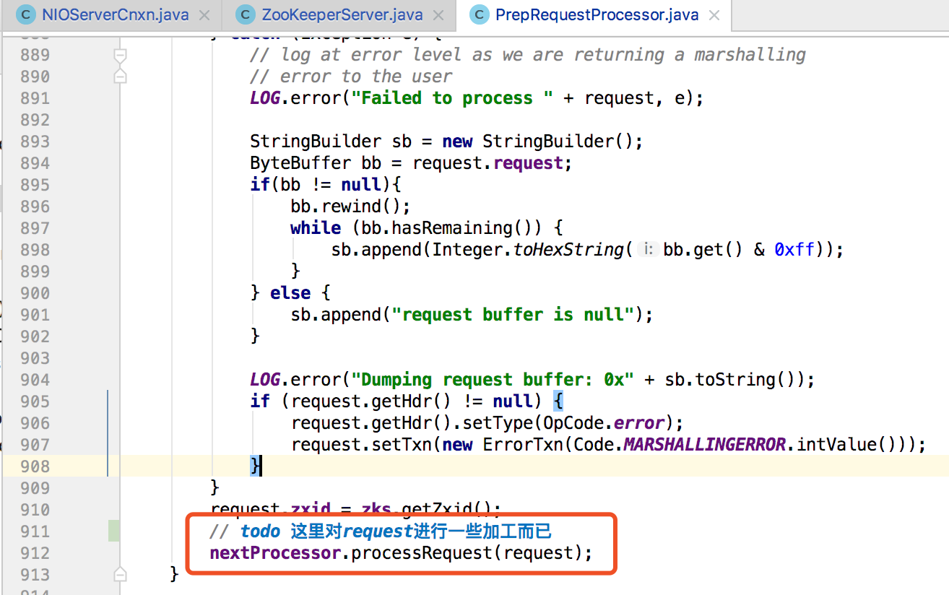
Task: Click line number 891 in the gutter
Action: pyautogui.click(x=35, y=98)
